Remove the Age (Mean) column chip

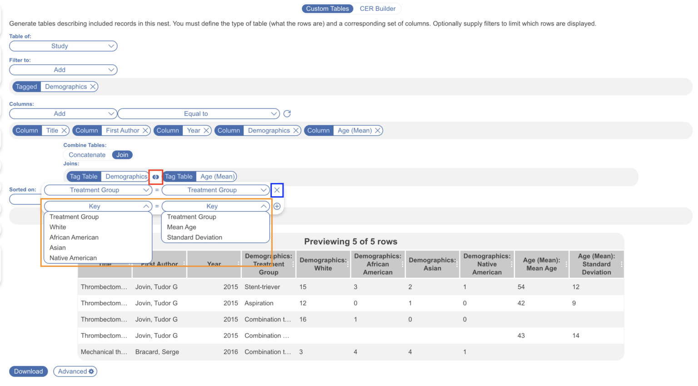pyautogui.click(x=378, y=130)
